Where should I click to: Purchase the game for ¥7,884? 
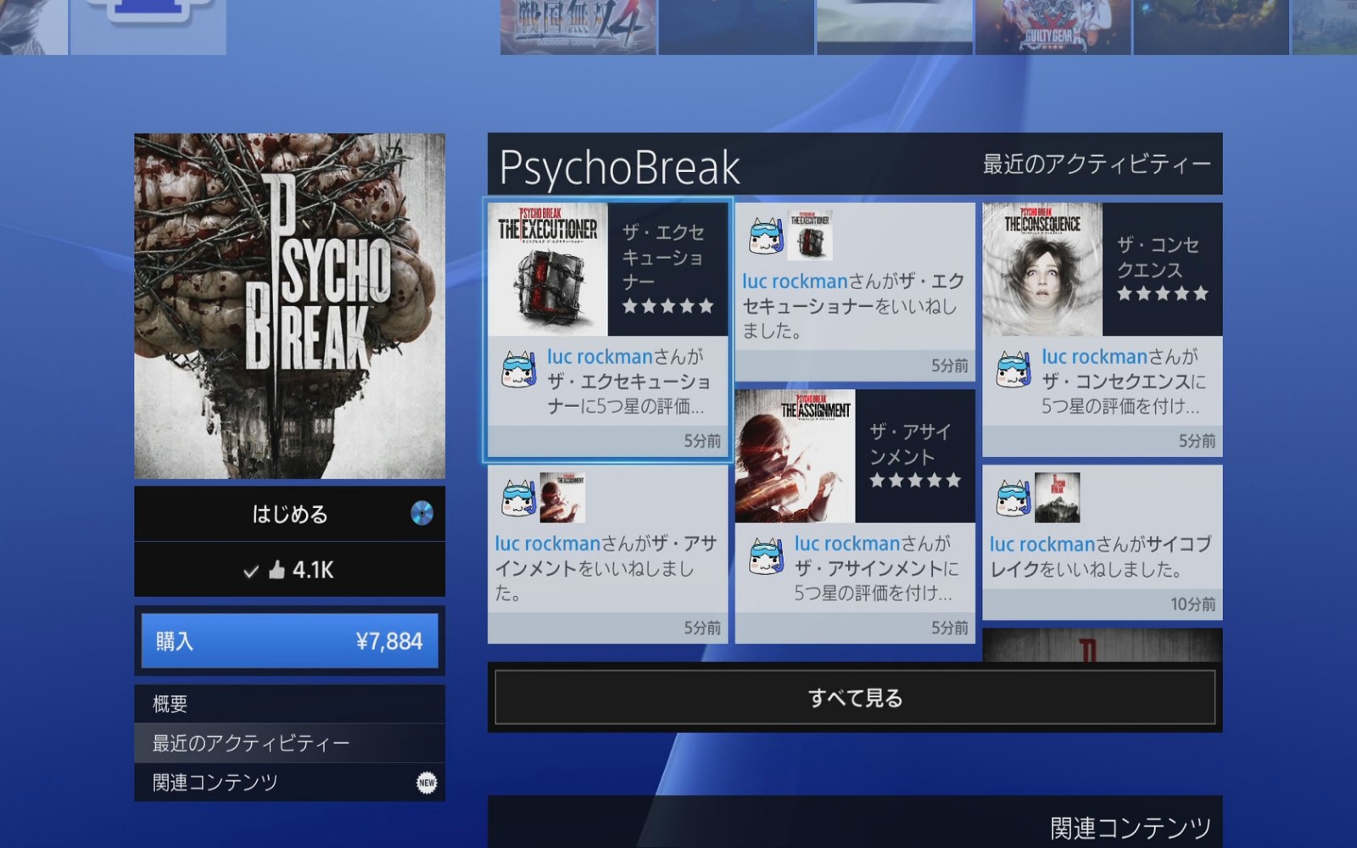(x=289, y=641)
